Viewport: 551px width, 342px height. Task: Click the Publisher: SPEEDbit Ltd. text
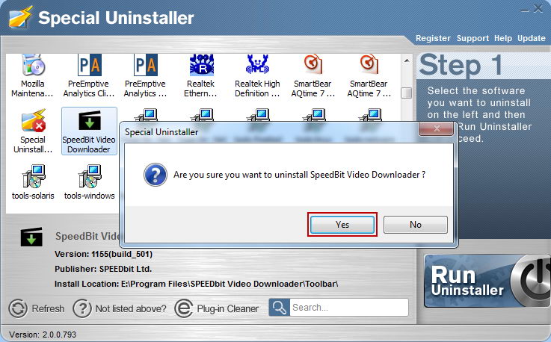click(103, 269)
